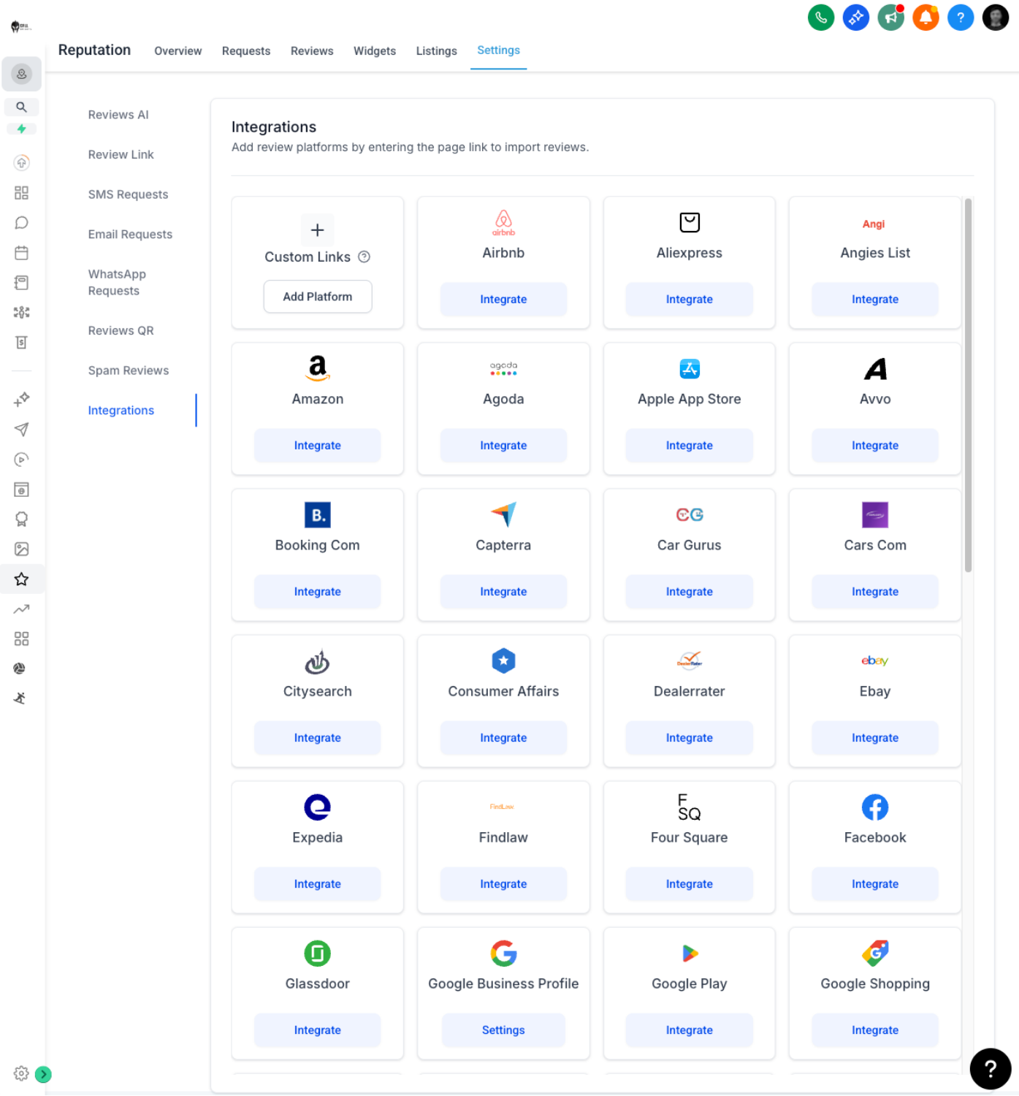
Task: Click the megaphone announcements icon
Action: [890, 17]
